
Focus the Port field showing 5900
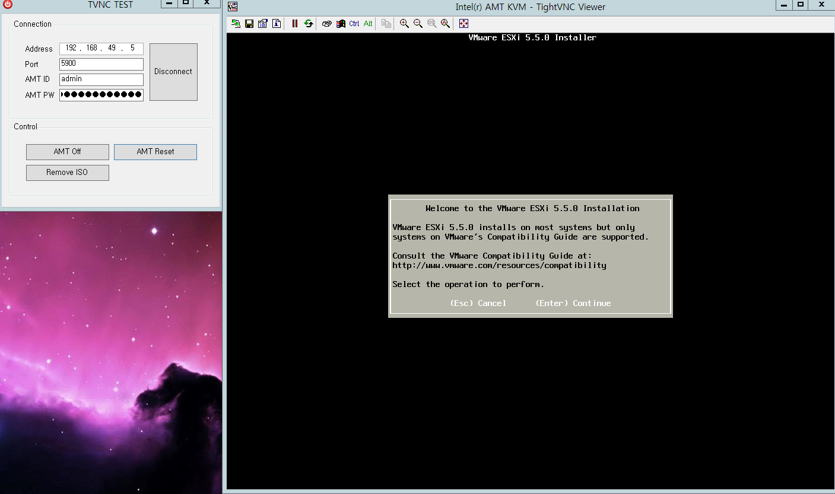(x=101, y=64)
